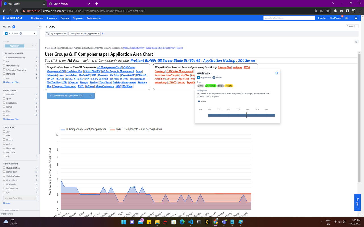Open the Reports navigation tab
364x227 pixels.
coord(65,18)
